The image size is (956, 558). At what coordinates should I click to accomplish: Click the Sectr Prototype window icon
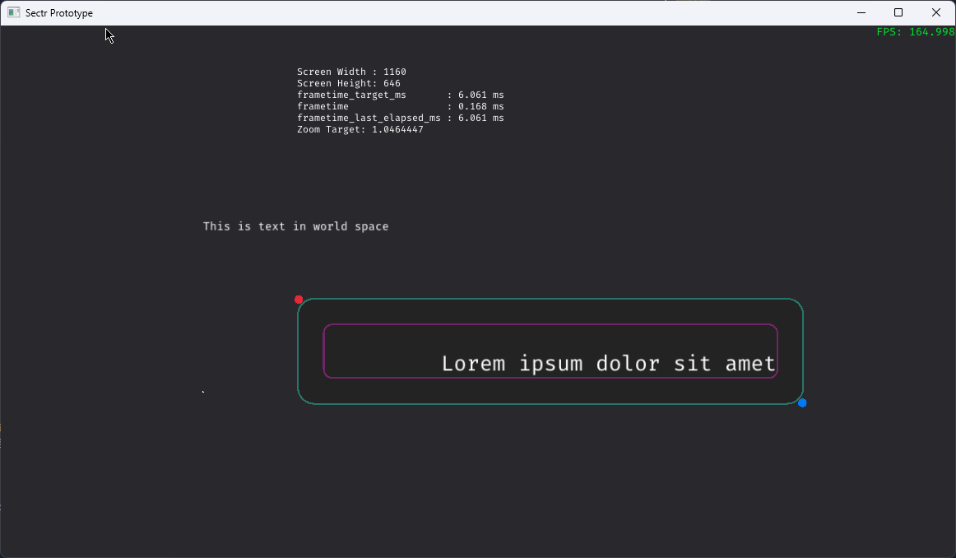13,12
